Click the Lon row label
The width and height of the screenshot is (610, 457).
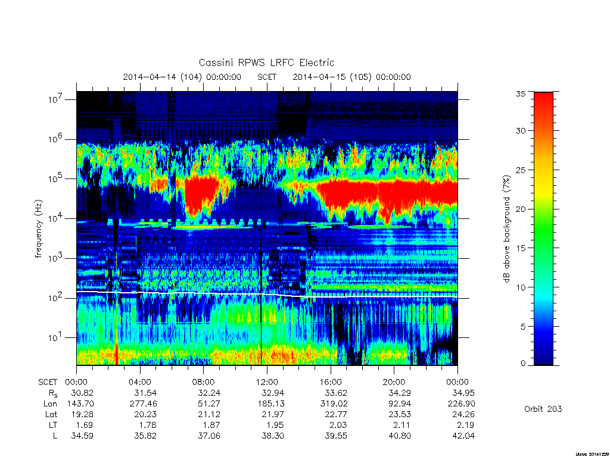[50, 404]
